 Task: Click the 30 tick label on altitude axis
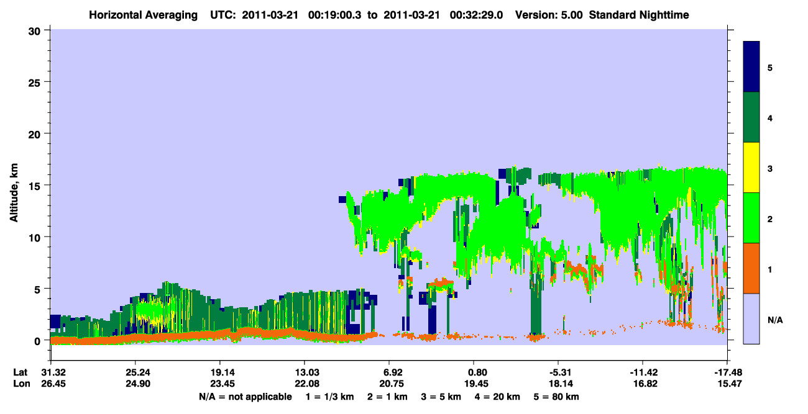pos(35,30)
